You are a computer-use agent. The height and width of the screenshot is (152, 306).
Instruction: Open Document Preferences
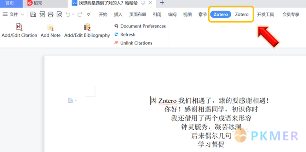140,26
